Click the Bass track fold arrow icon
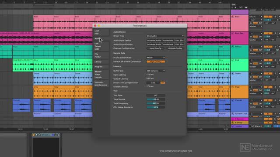280x157 pixels. (x=233, y=17)
